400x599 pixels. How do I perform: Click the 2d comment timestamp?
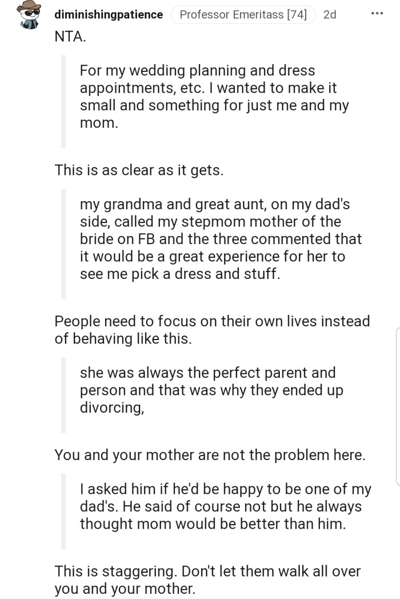330,15
